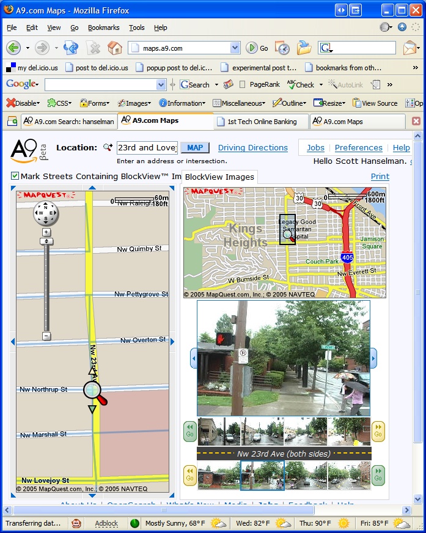Click the horizontal scrollbar thumb
The height and width of the screenshot is (533, 426).
point(164,510)
